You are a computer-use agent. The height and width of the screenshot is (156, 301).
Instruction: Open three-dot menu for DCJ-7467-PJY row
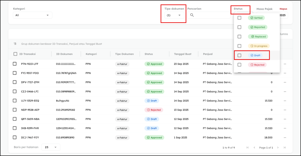285,138
